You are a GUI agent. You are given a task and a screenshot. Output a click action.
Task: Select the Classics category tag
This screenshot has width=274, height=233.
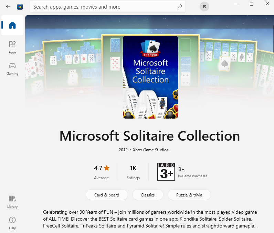pyautogui.click(x=148, y=195)
